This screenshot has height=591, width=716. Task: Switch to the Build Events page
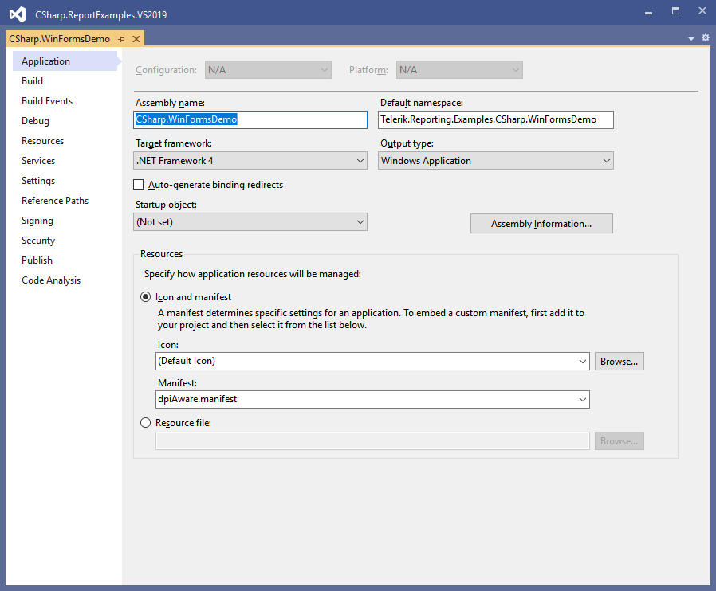point(47,101)
